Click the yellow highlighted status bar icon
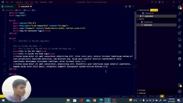Screen dimensions: 183x103 162,96
